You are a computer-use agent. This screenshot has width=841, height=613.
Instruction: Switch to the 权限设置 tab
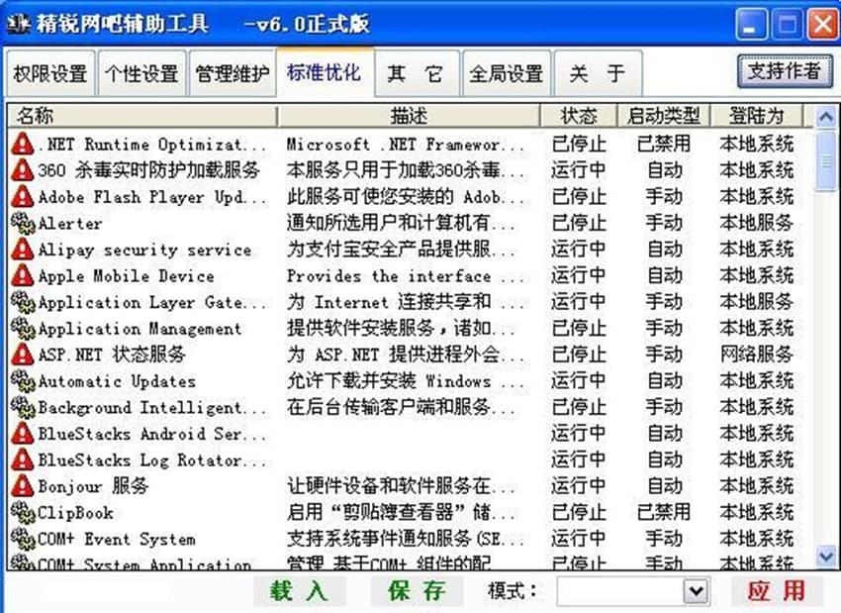coord(50,73)
